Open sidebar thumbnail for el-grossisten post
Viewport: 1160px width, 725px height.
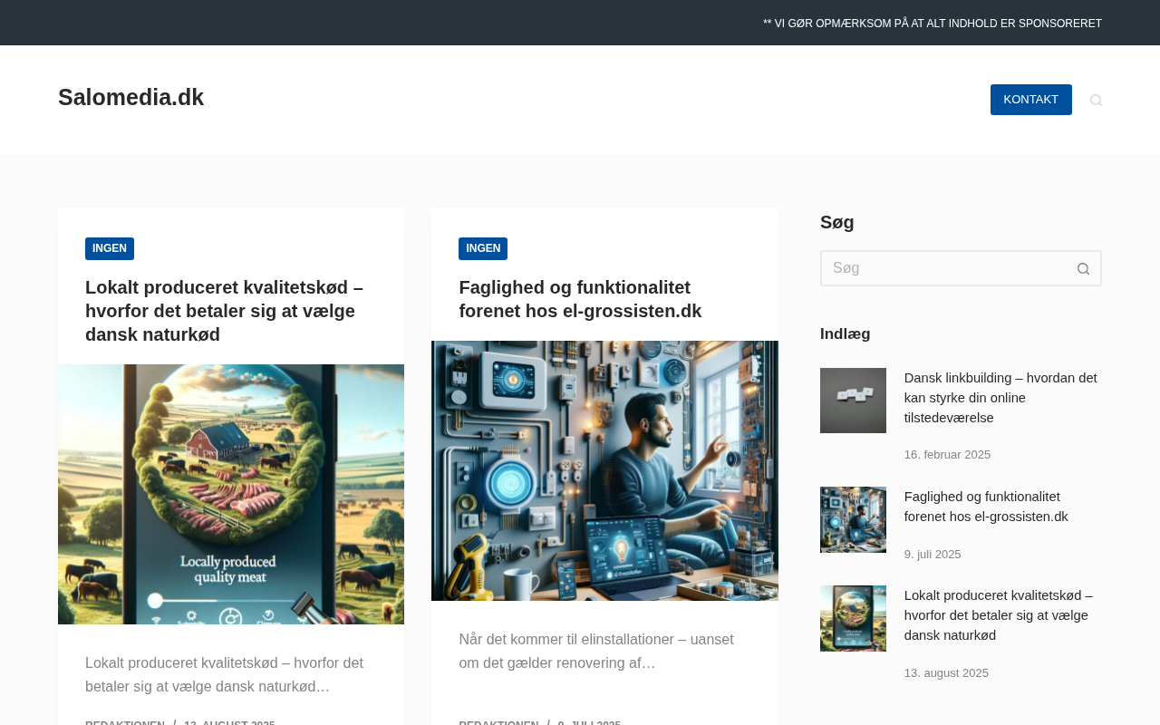click(x=853, y=519)
